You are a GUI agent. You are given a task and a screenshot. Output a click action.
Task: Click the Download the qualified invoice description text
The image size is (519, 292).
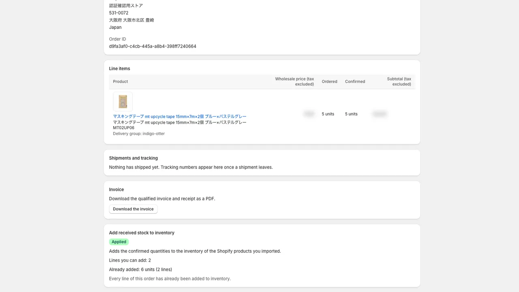[162, 199]
